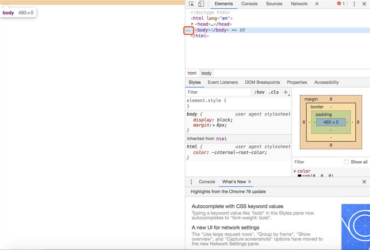
Task: Close the bottom drawer panel
Action: click(x=364, y=182)
